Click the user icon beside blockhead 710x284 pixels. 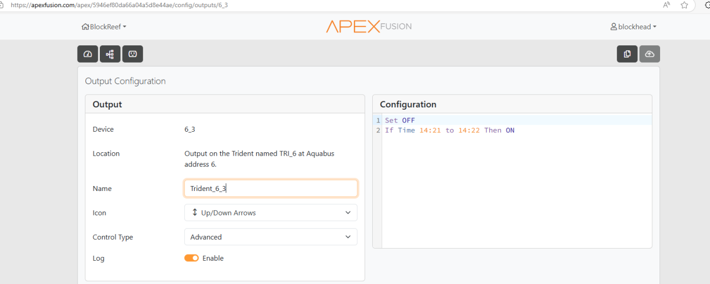(x=613, y=27)
